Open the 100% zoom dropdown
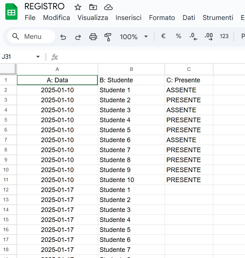The height and width of the screenshot is (258, 245). 134,37
